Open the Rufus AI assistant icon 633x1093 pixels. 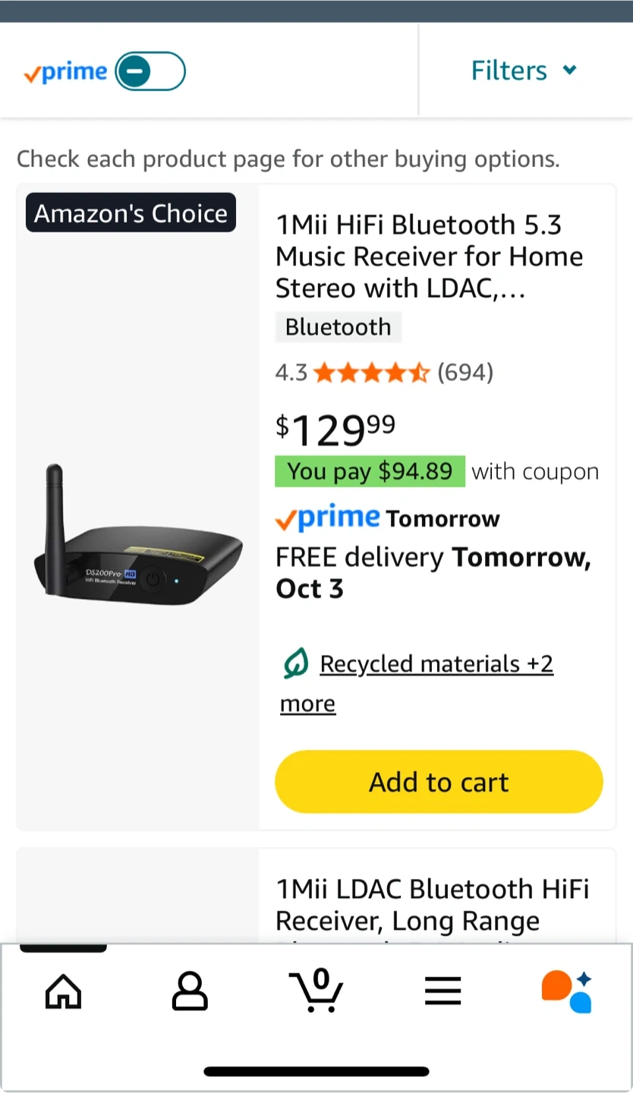click(566, 991)
